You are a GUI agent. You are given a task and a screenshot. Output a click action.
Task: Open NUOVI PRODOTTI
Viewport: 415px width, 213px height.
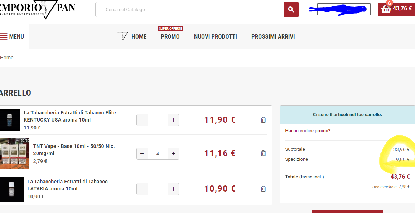point(216,36)
